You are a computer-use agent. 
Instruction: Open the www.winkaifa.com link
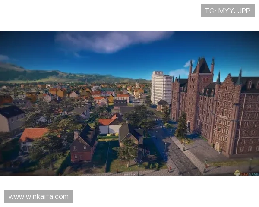[x=39, y=197]
